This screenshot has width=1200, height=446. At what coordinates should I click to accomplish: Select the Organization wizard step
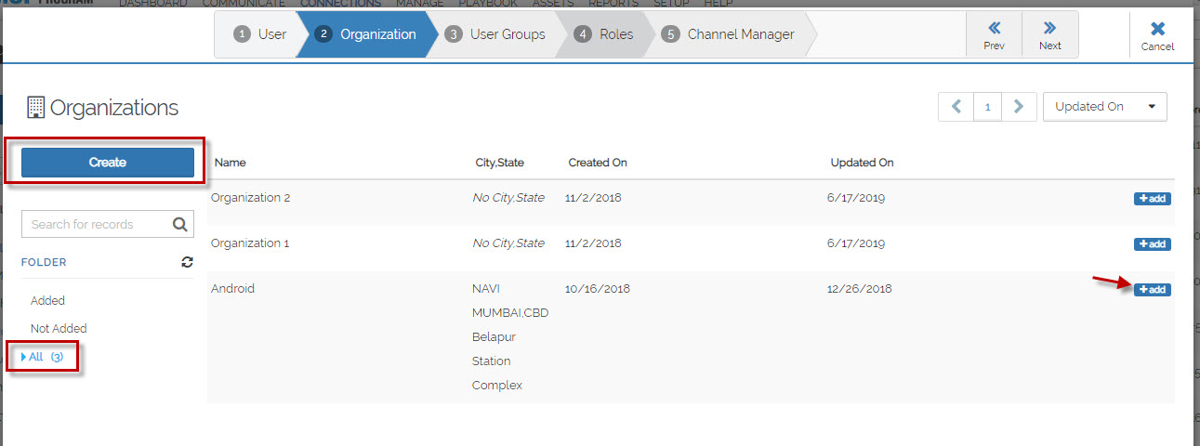point(366,34)
